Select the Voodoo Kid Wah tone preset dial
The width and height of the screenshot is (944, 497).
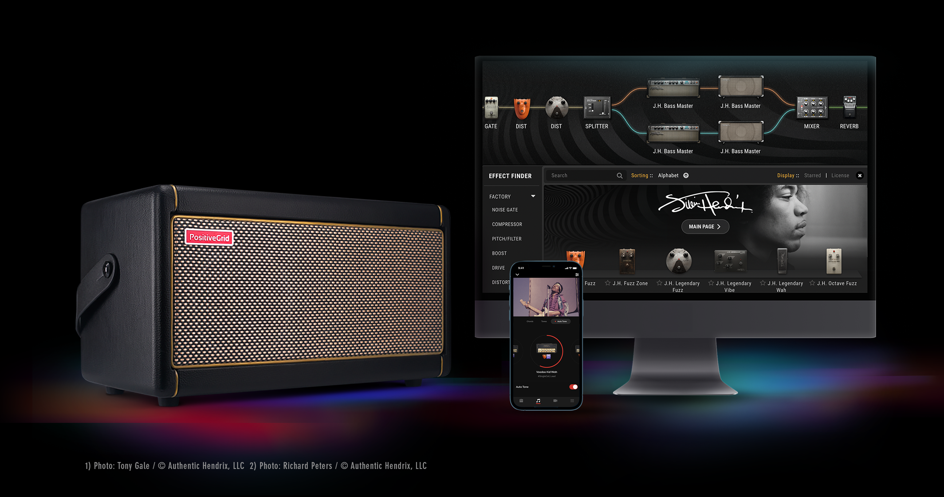coord(546,351)
